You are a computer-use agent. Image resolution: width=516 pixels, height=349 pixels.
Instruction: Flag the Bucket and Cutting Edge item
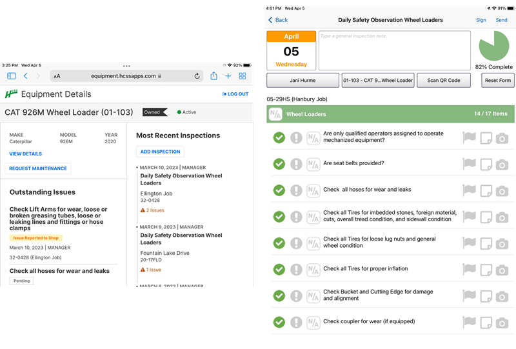(x=469, y=295)
